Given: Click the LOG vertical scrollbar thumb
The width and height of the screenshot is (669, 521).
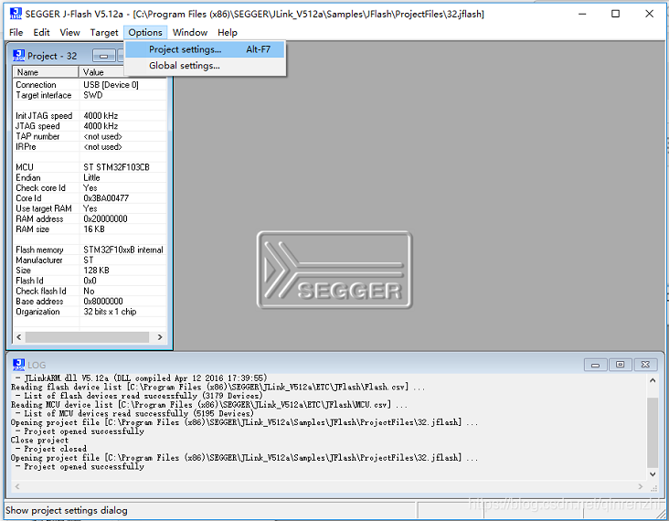Looking at the screenshot, I should (653, 432).
